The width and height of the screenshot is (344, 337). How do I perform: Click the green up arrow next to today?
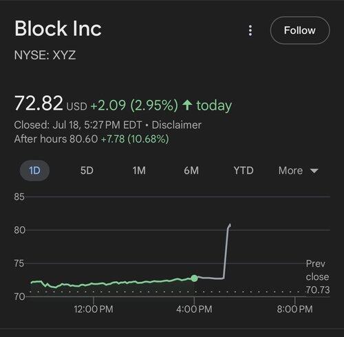(x=187, y=105)
